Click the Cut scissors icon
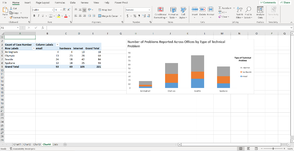 click(11, 8)
